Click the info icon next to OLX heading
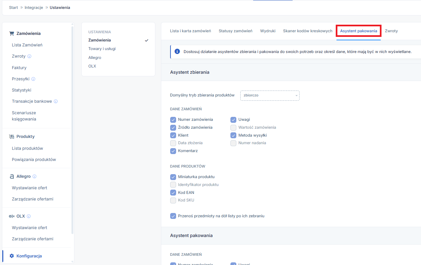 [x=29, y=216]
